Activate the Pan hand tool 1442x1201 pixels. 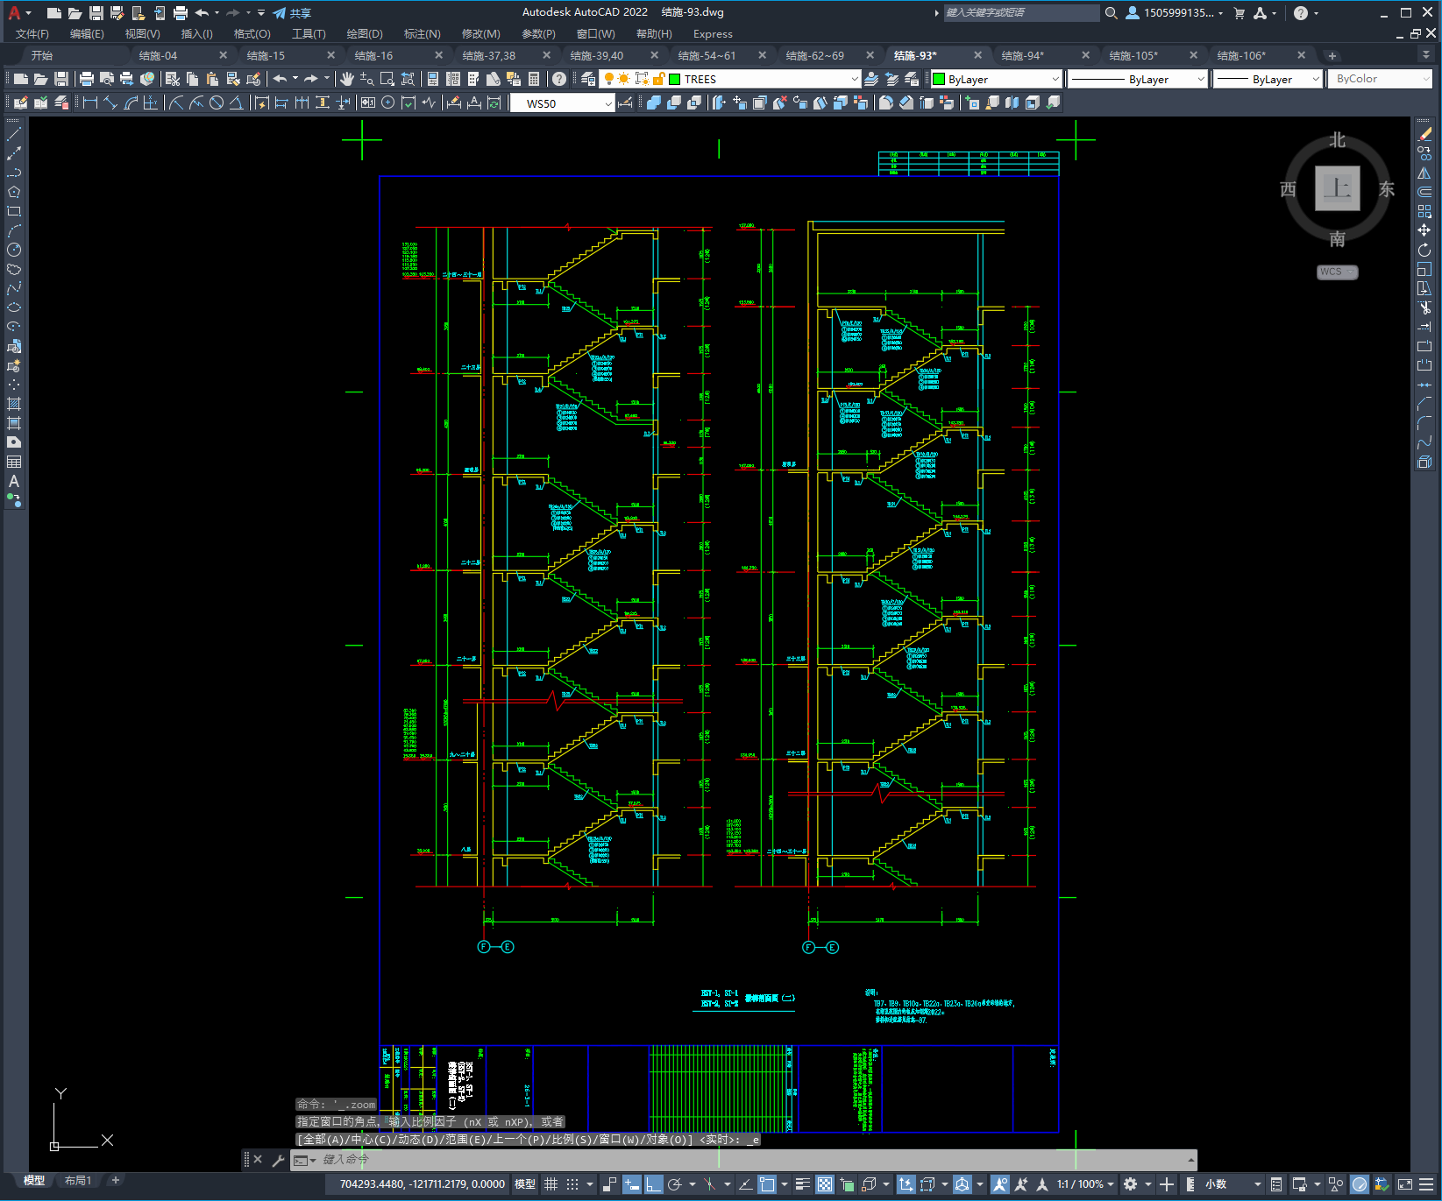point(347,79)
